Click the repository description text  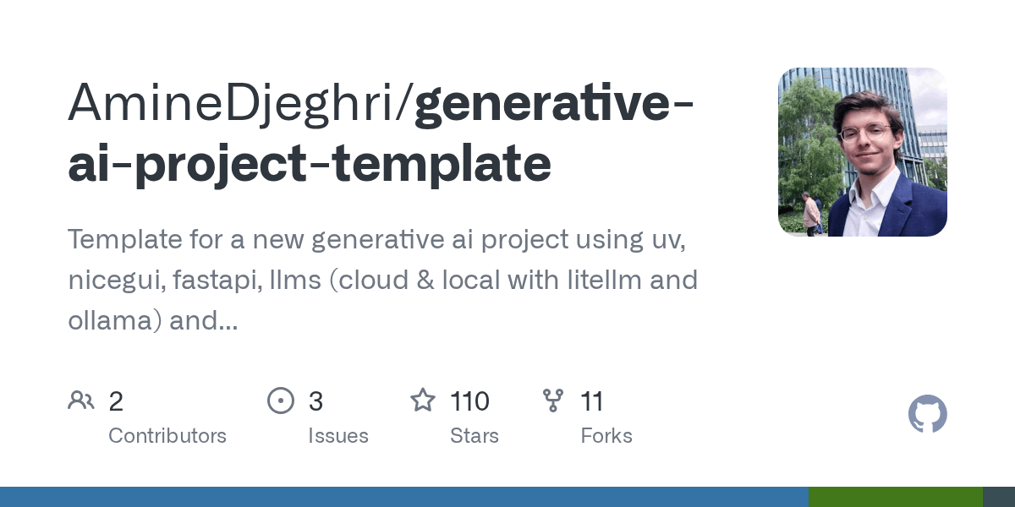(x=382, y=280)
